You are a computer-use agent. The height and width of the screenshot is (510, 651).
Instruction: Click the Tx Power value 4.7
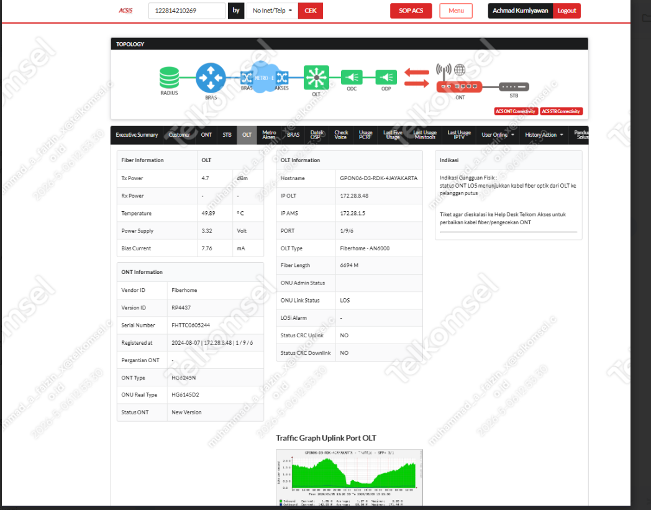tap(205, 178)
